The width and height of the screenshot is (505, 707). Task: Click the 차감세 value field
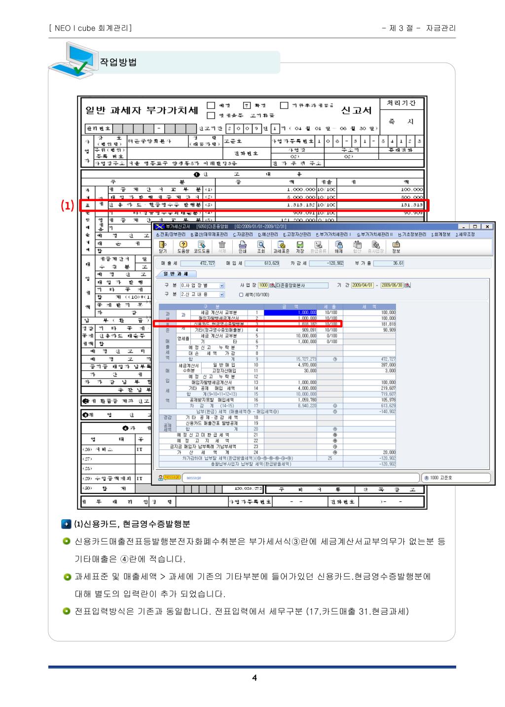(327, 263)
